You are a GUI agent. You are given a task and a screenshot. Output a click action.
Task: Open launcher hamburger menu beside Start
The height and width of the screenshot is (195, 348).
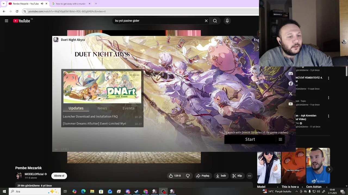(280, 139)
